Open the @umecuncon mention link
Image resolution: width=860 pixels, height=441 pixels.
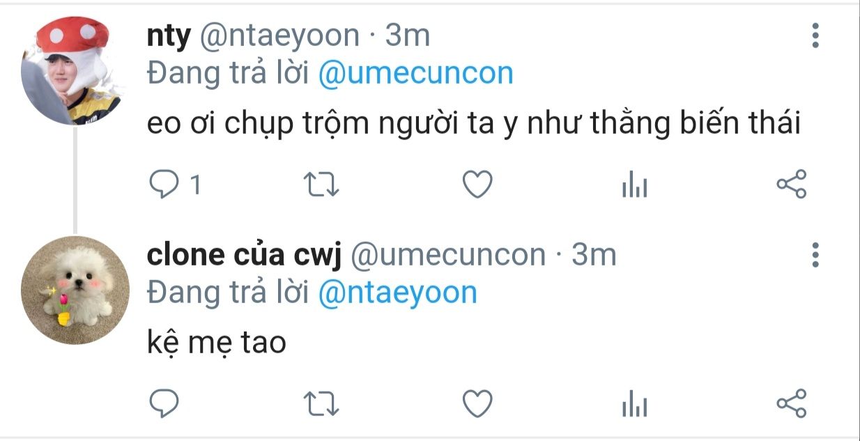(x=415, y=74)
